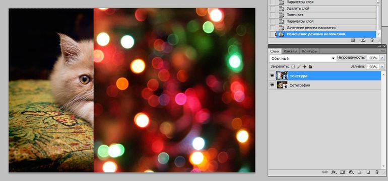Add a layer style using the fx icon
Image resolution: width=388 pixels, height=181 pixels.
click(334, 172)
